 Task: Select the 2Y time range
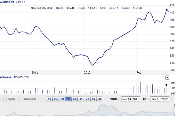point(87,99)
